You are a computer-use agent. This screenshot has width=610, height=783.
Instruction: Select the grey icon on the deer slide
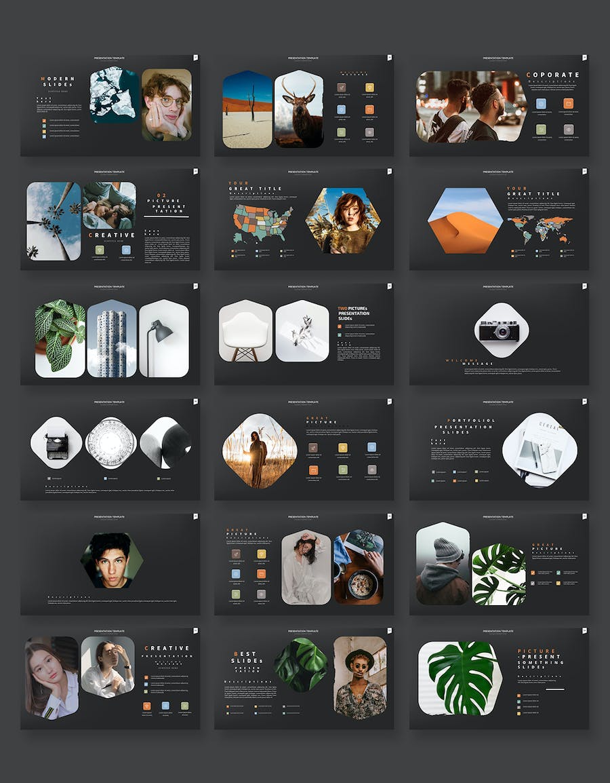369,132
